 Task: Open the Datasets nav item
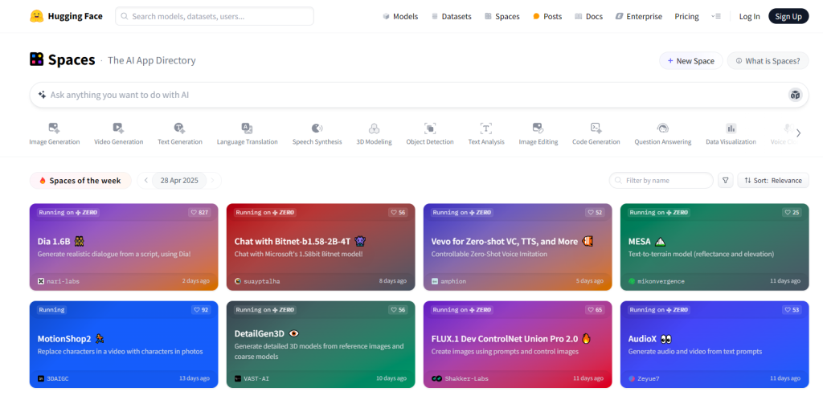(x=452, y=16)
